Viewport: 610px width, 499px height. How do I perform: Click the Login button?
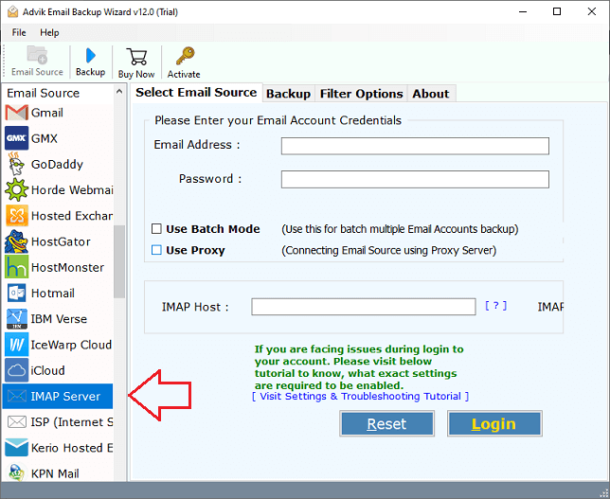pyautogui.click(x=494, y=423)
